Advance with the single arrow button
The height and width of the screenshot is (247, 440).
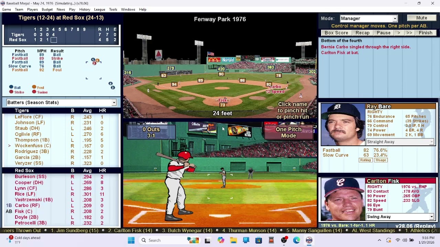pyautogui.click(x=398, y=33)
